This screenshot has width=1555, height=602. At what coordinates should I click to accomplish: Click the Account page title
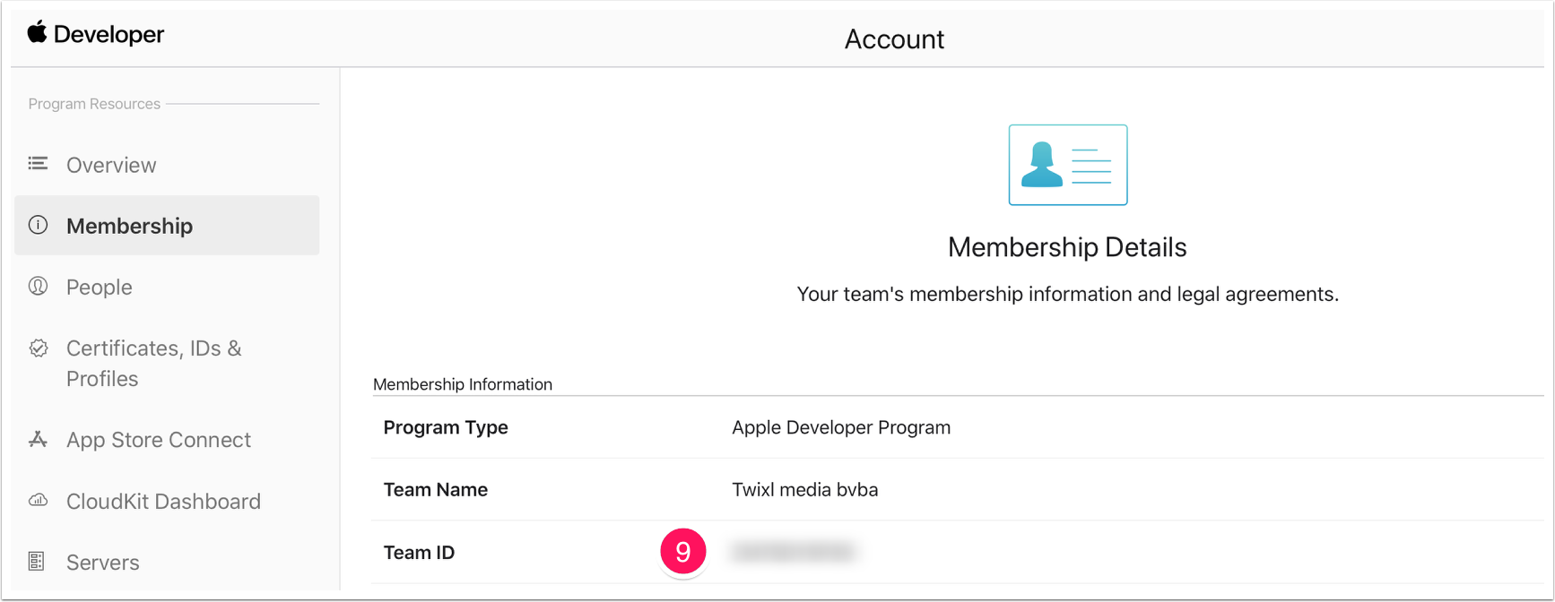894,39
